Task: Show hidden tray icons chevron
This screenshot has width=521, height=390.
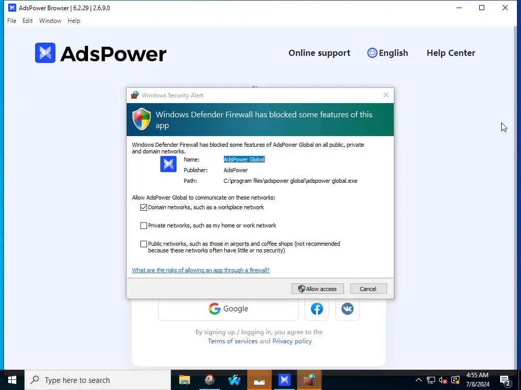Action: [419, 380]
